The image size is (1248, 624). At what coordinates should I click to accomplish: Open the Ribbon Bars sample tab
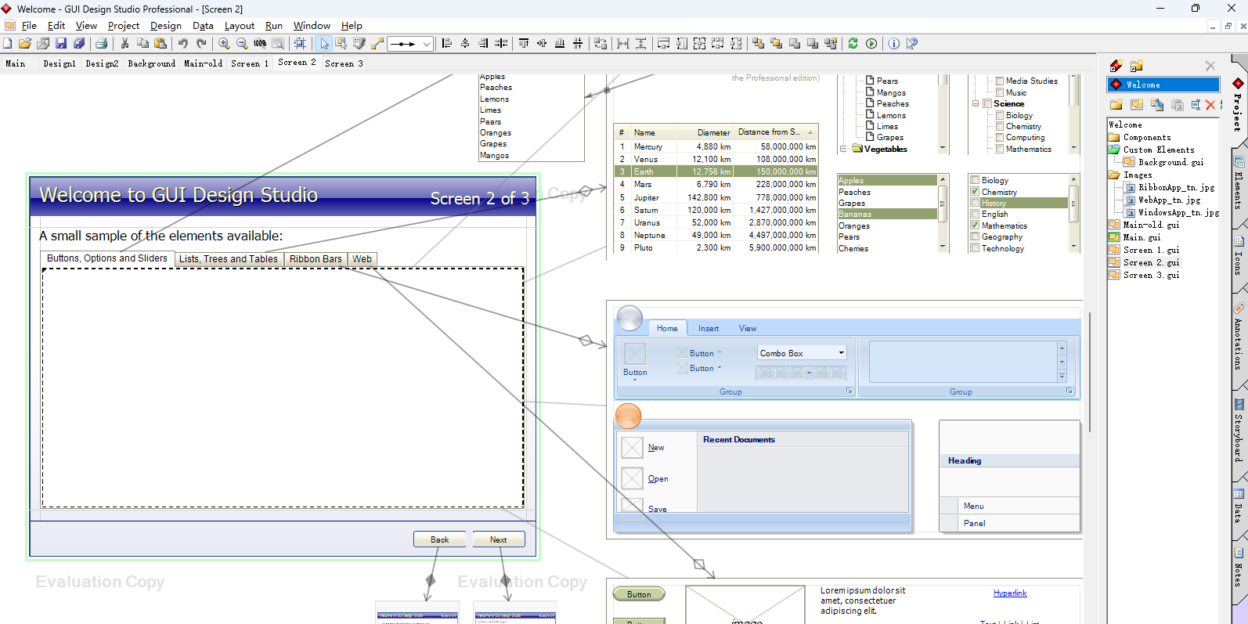(316, 259)
